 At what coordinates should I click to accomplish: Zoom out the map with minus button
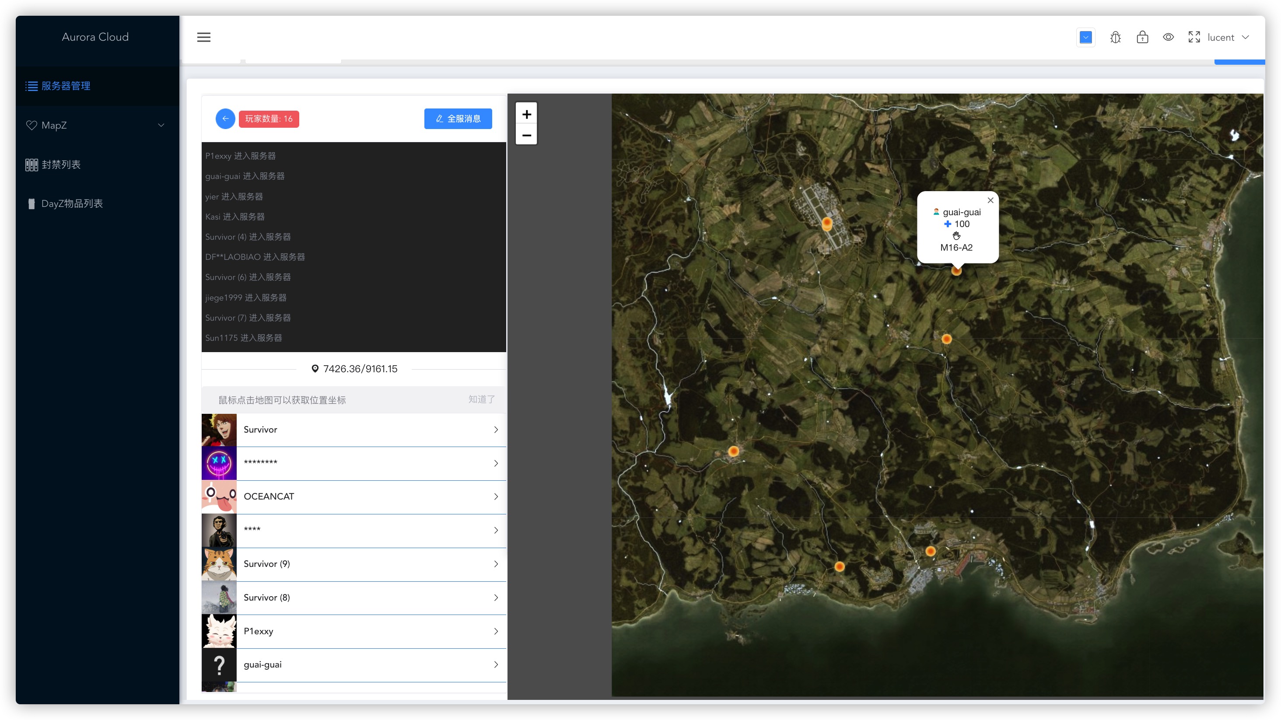coord(526,135)
